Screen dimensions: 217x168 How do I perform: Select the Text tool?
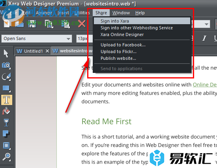tap(7, 100)
